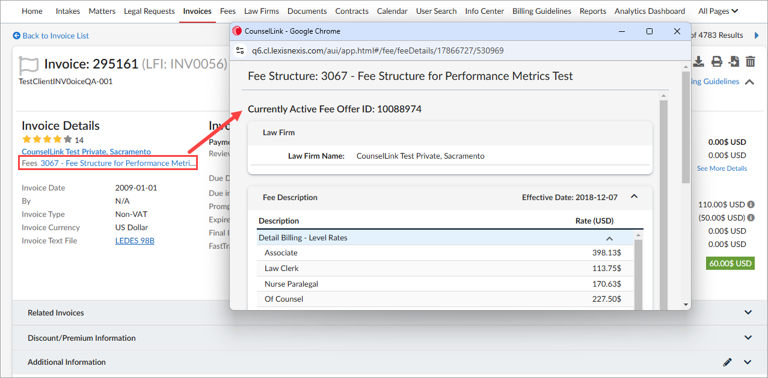
Task: Click the Rate (USD) column header
Action: 594,221
